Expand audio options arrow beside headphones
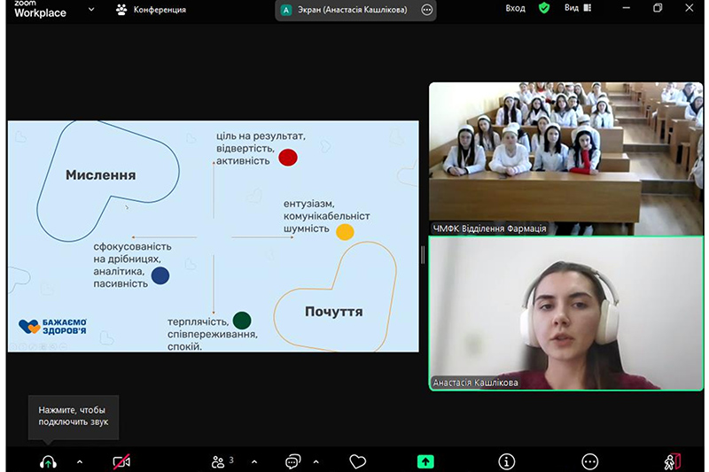 (79, 461)
